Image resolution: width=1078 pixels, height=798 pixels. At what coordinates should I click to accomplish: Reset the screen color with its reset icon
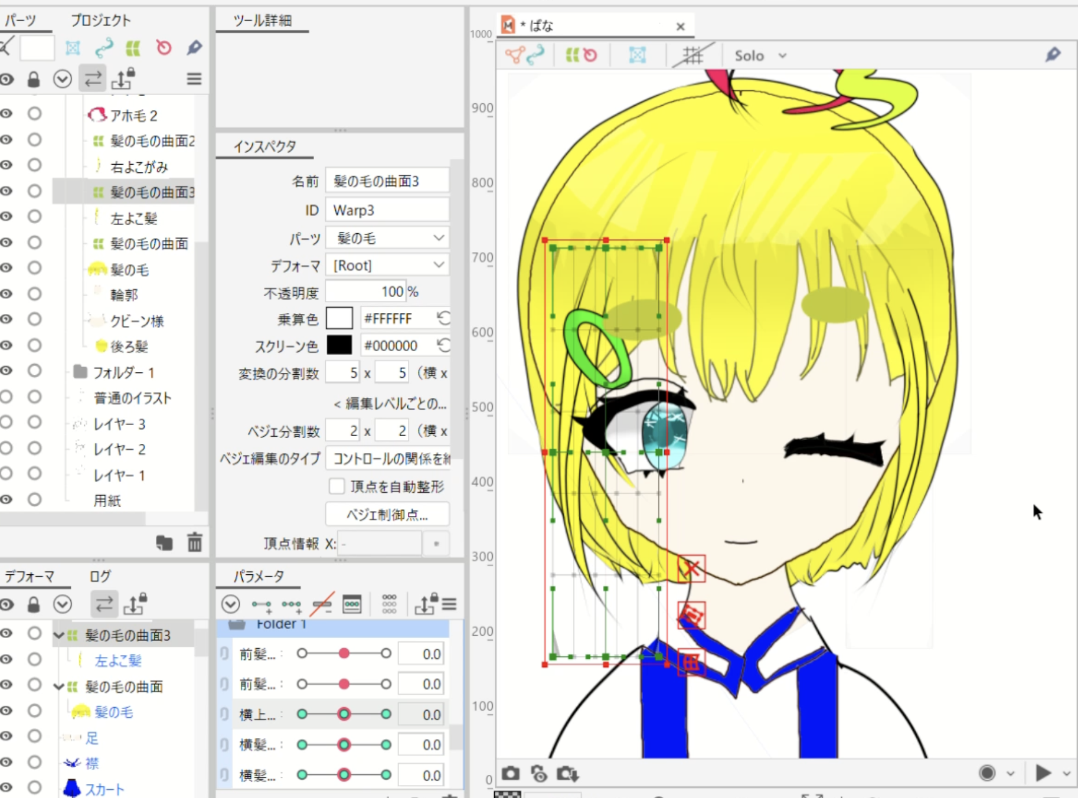[x=443, y=345]
